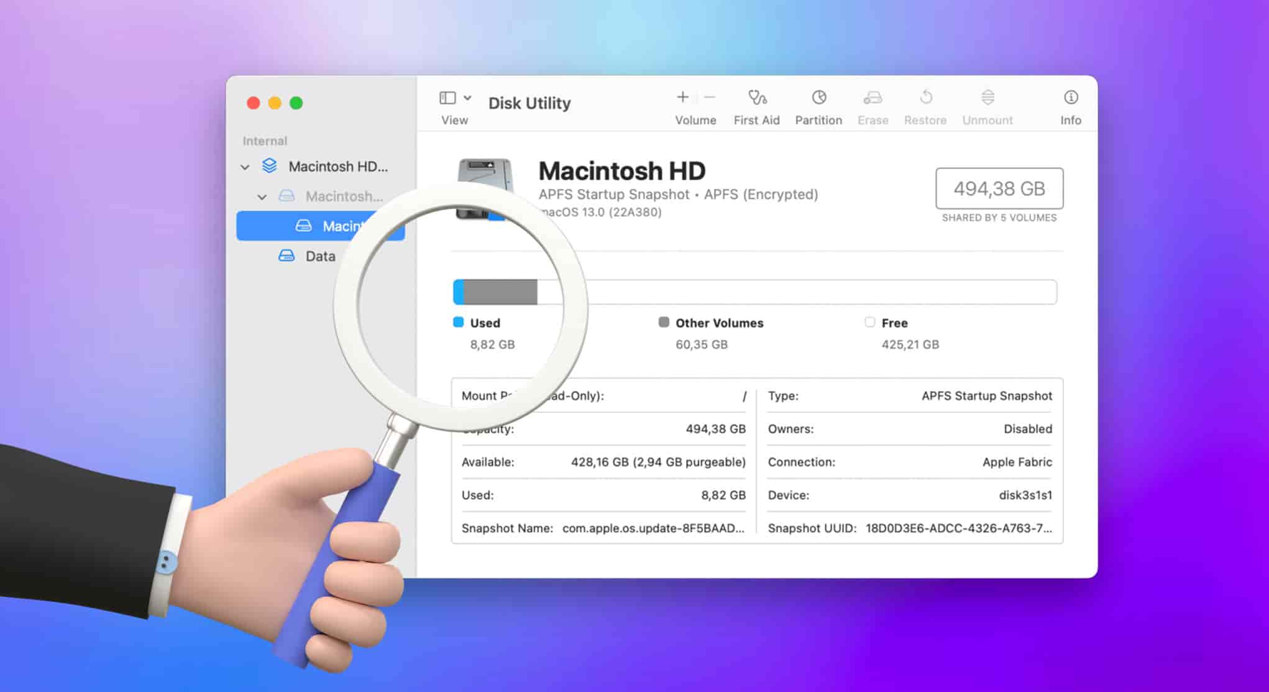
Task: Click the SHARED BY 5 VOLUMES label
Action: coord(999,218)
